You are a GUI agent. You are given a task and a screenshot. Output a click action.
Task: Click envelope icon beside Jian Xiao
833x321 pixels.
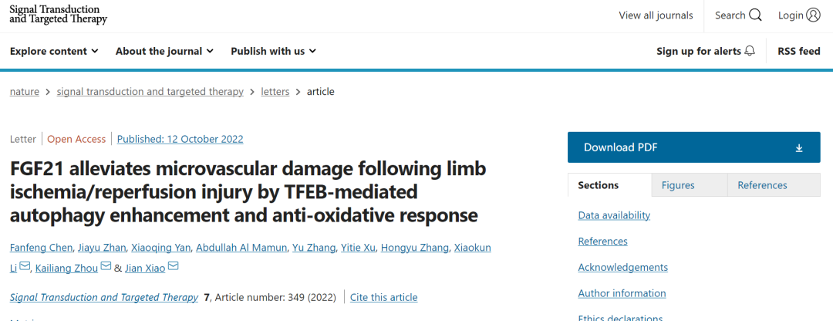point(173,267)
